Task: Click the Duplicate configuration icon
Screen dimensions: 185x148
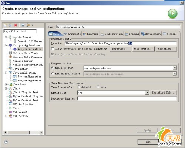Action: [x=10, y=25]
